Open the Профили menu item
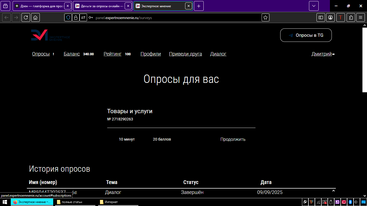This screenshot has width=367, height=206. [150, 54]
